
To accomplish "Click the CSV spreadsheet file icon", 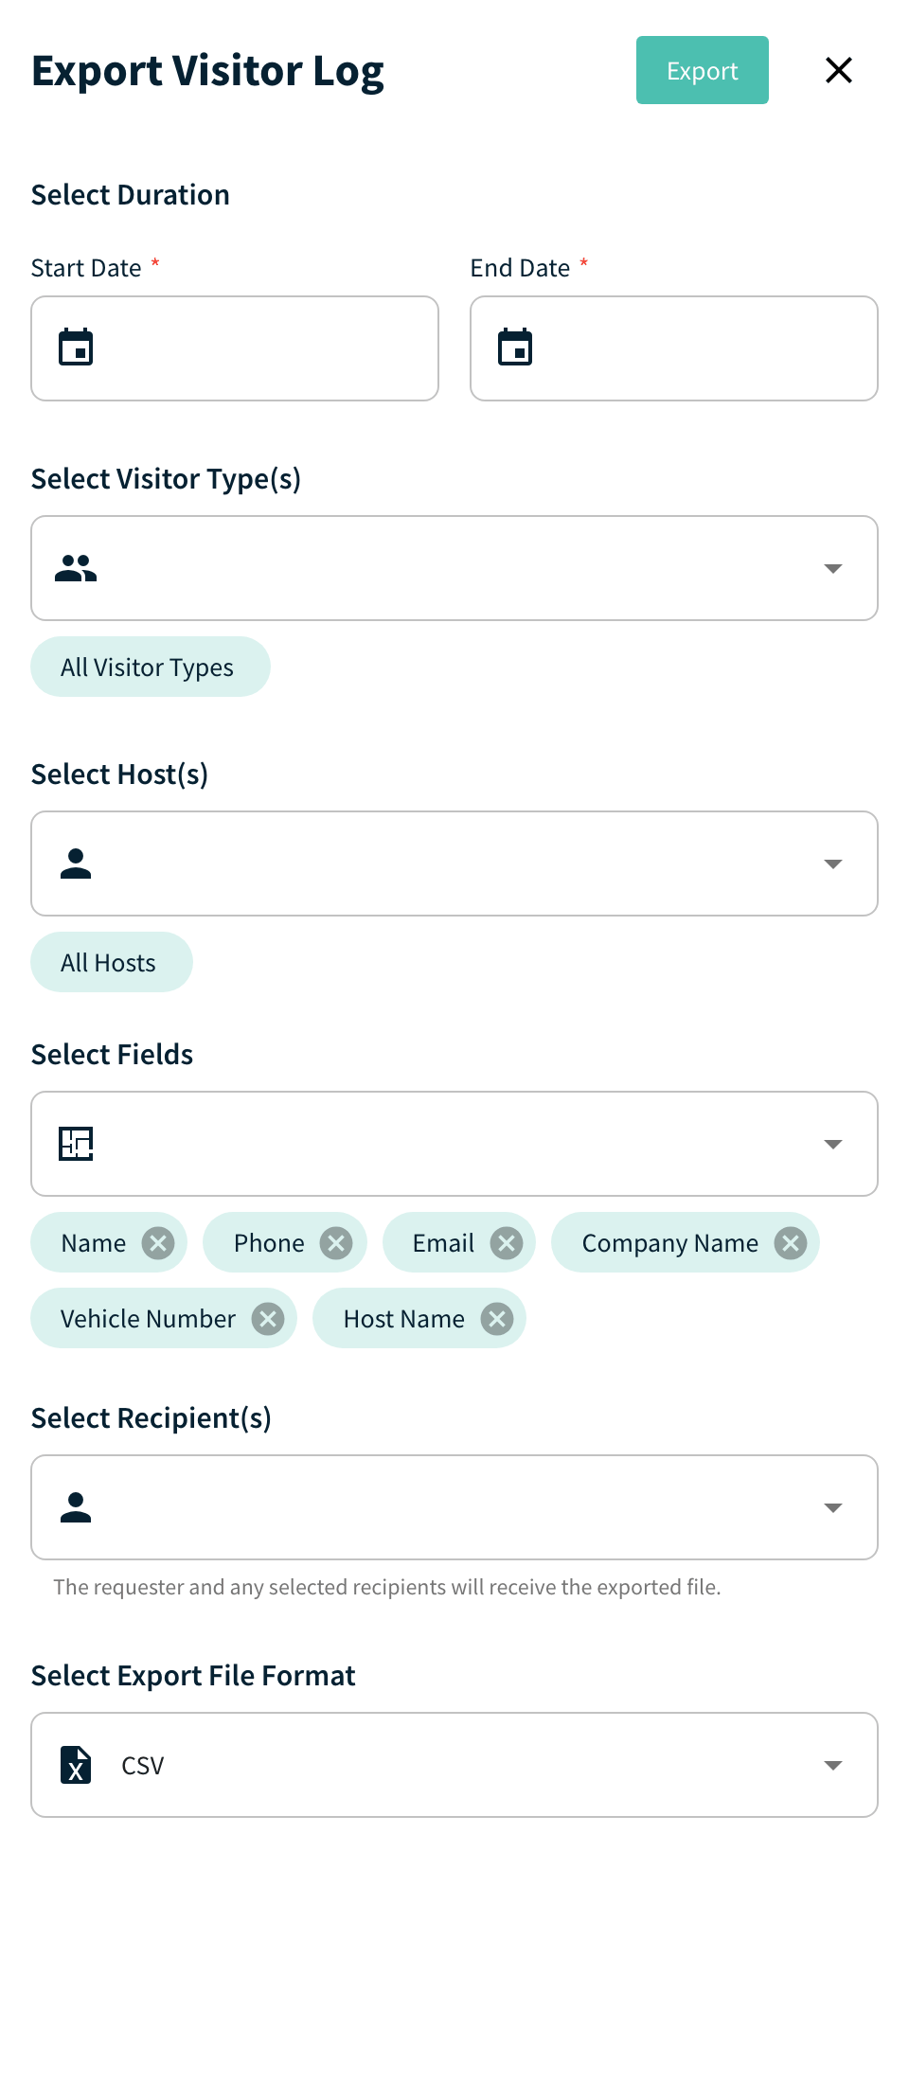I will click(x=76, y=1765).
